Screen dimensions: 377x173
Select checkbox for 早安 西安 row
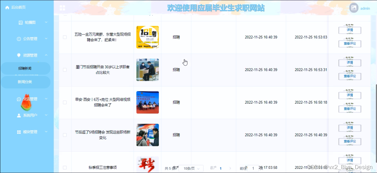click(x=65, y=102)
